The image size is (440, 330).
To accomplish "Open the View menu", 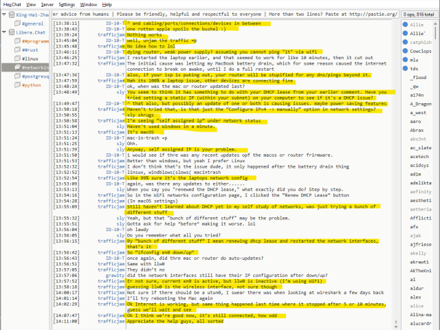I will 31,5.
